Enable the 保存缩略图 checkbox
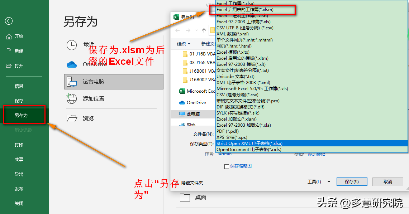The width and height of the screenshot is (409, 214). click(x=227, y=166)
